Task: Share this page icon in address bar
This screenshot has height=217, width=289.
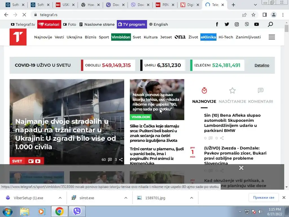Action: click(x=244, y=15)
